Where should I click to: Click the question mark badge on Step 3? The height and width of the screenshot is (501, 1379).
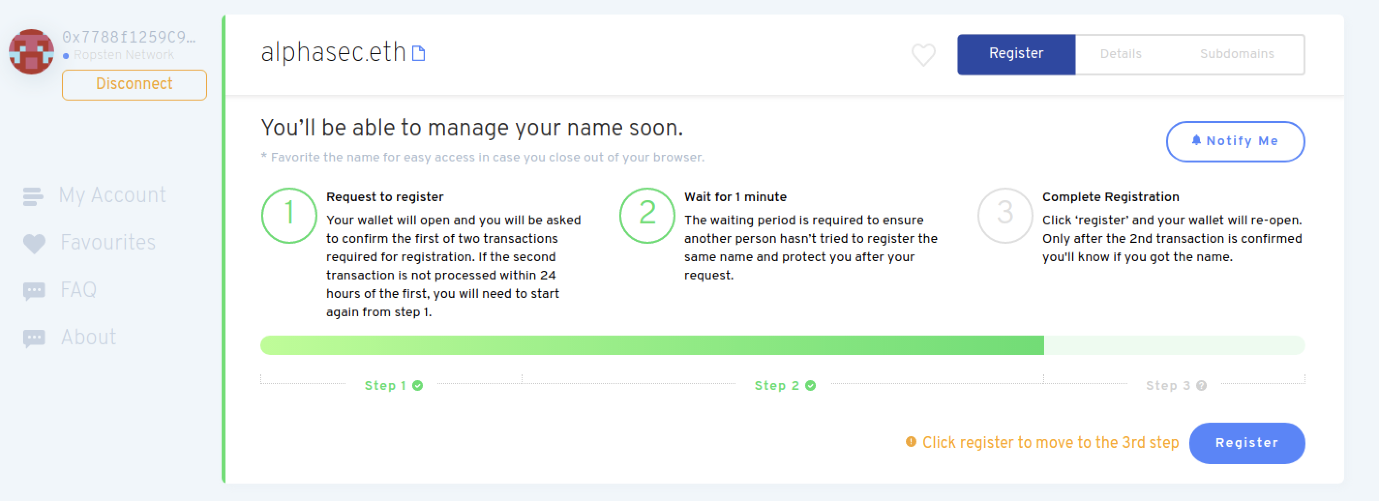click(x=1201, y=385)
